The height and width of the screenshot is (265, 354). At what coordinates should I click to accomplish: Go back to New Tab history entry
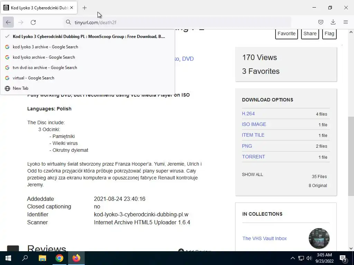pos(87,88)
